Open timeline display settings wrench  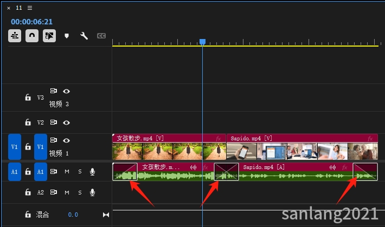[x=84, y=36]
